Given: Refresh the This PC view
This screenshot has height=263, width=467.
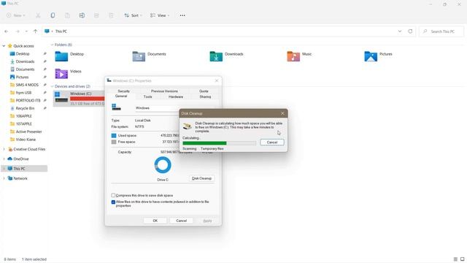Looking at the screenshot, I should [x=410, y=31].
